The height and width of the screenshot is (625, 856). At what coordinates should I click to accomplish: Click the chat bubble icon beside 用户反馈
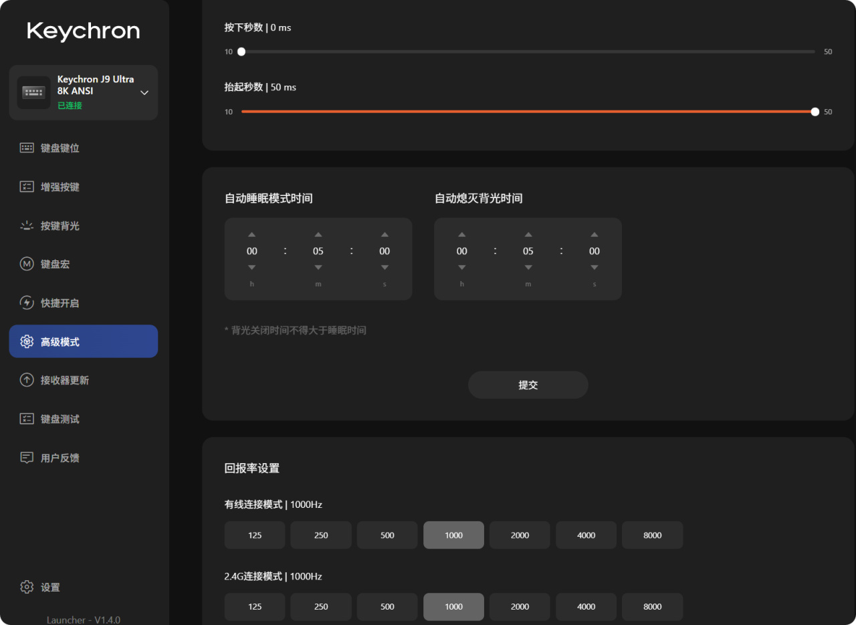27,458
